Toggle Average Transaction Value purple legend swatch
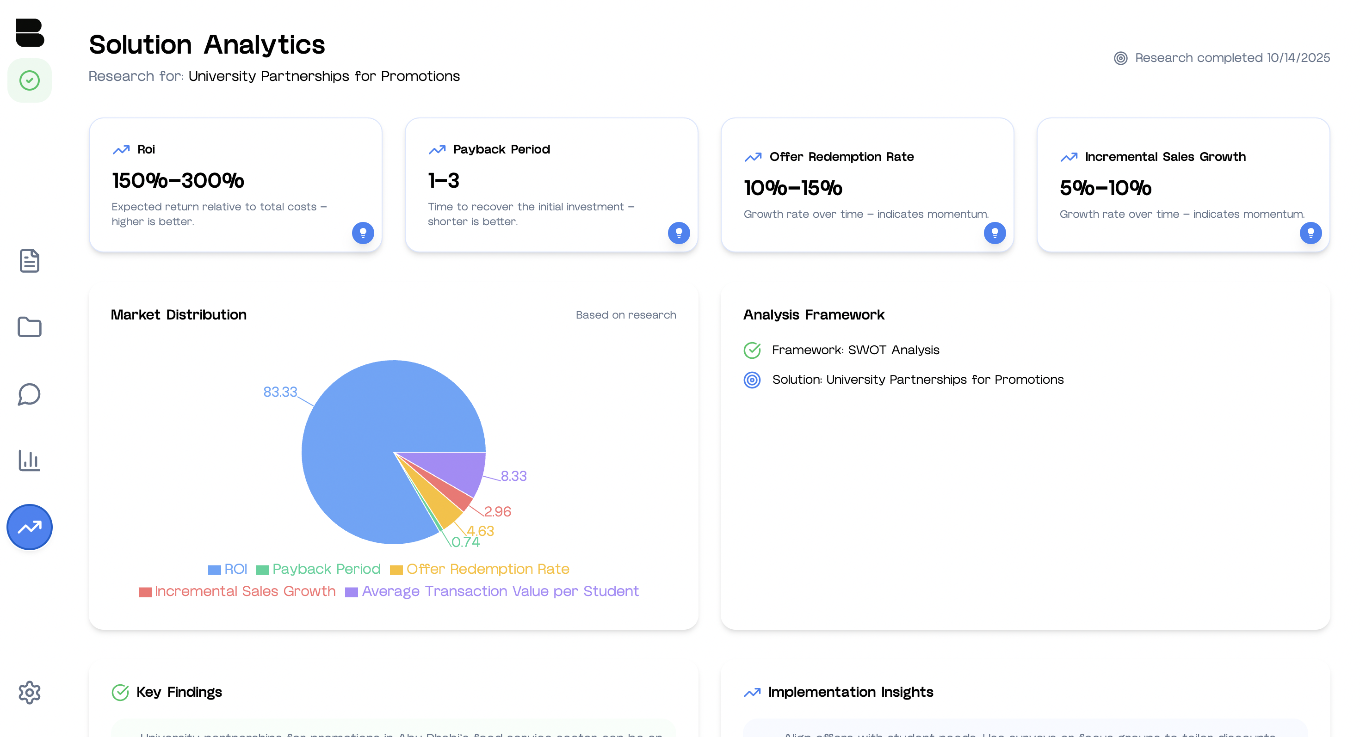 click(x=352, y=592)
